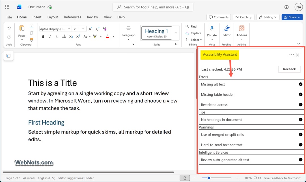This screenshot has height=182, width=306.
Task: Select the Format Painter icon
Action: [x=31, y=40]
